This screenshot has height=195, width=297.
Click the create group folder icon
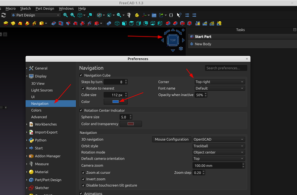pyautogui.click(x=154, y=15)
